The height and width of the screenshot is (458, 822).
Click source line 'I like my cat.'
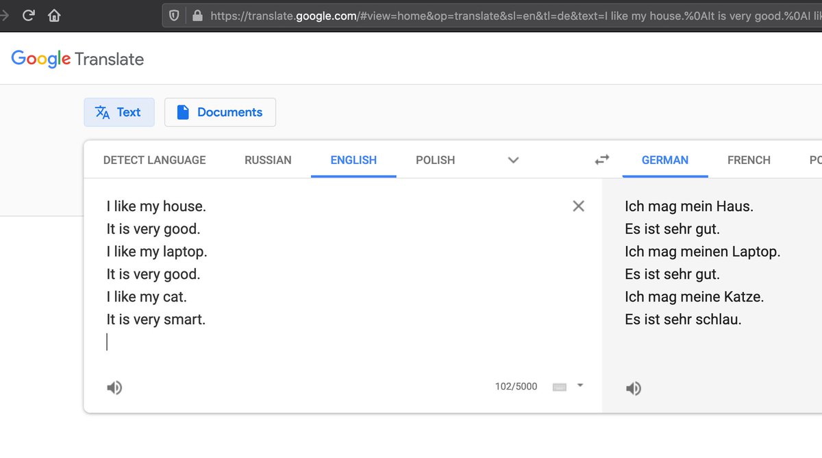coord(147,297)
